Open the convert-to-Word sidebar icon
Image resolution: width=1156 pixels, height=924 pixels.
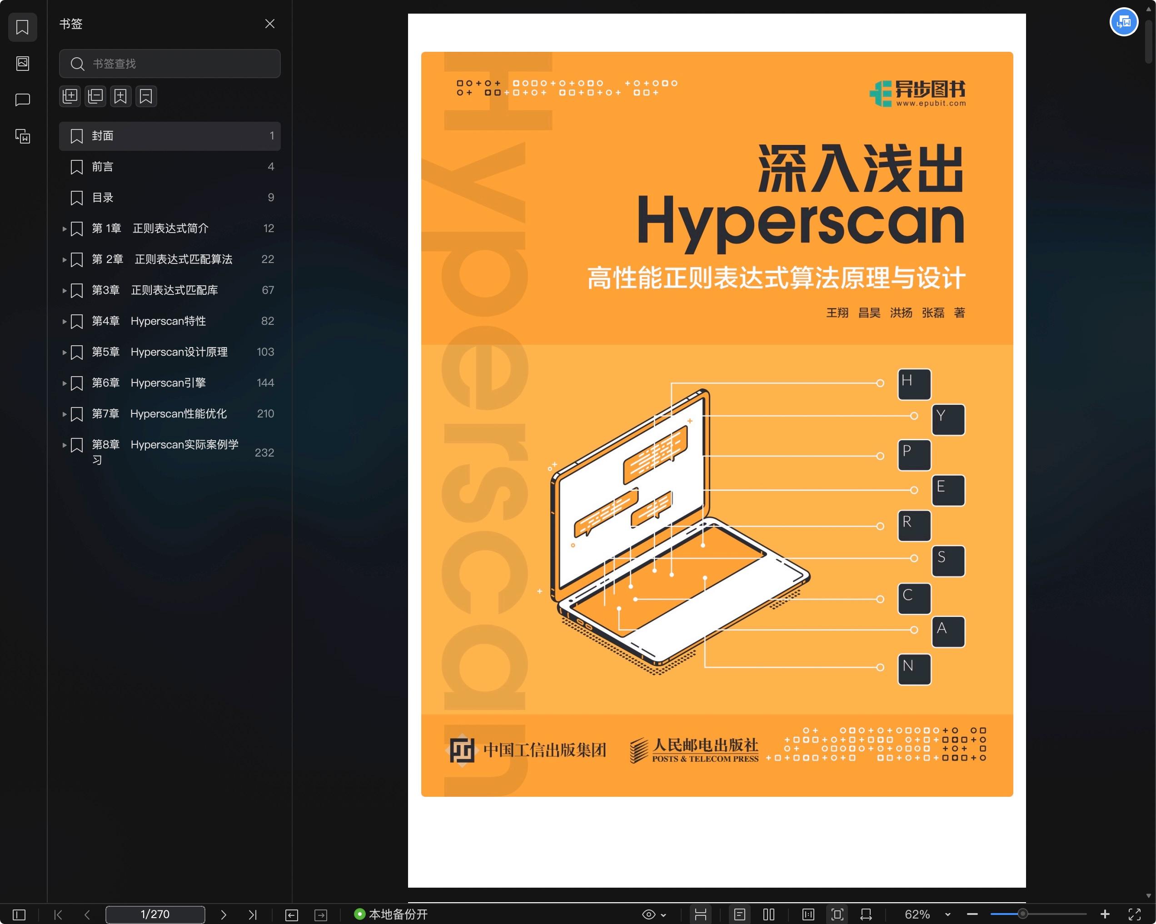point(23,136)
